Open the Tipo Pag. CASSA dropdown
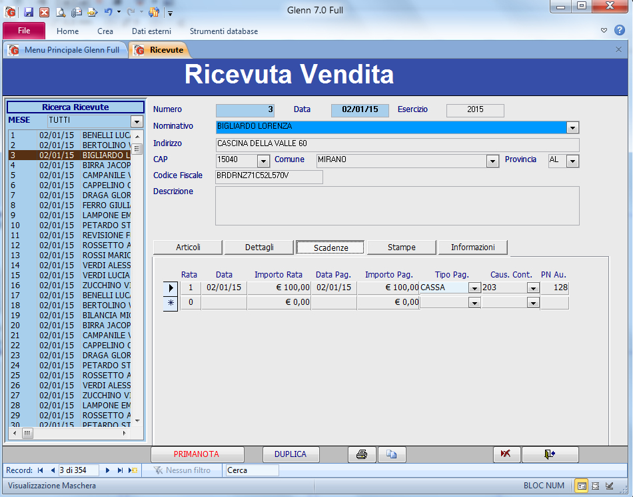633x497 pixels. [x=474, y=288]
